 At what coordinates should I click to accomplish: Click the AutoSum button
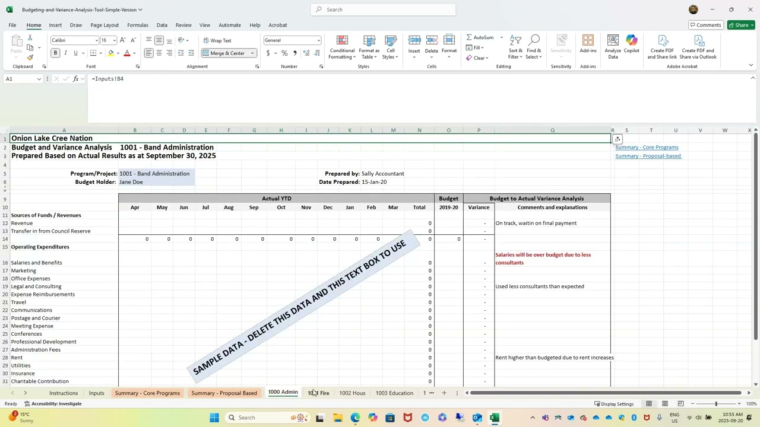[480, 37]
